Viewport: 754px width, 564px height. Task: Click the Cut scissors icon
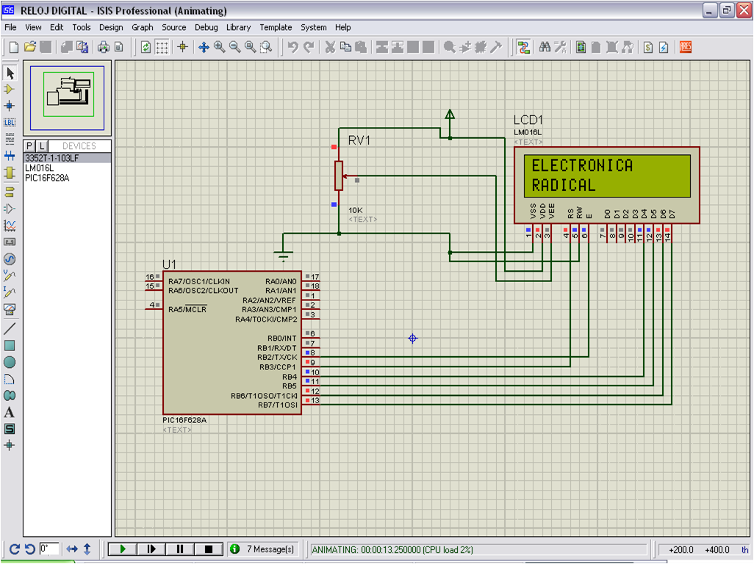[x=330, y=47]
